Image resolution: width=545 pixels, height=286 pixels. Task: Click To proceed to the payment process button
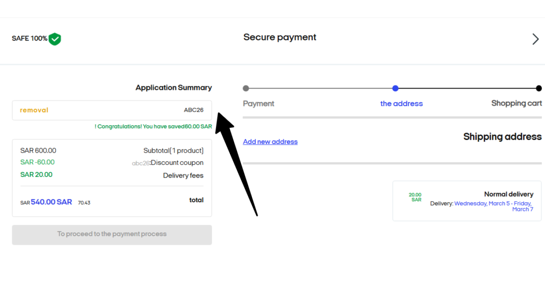tap(112, 235)
